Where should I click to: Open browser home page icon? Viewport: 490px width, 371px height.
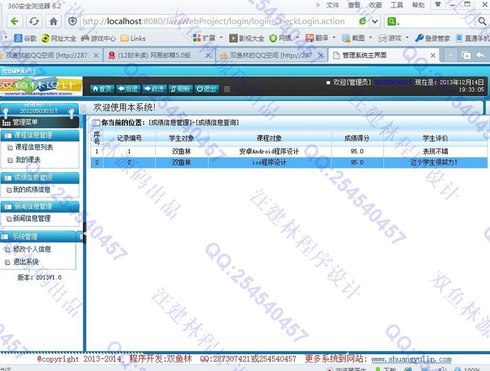pos(53,21)
